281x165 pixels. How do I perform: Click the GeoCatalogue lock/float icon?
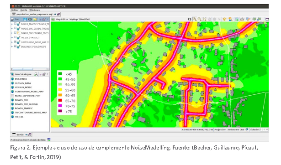click(44, 74)
